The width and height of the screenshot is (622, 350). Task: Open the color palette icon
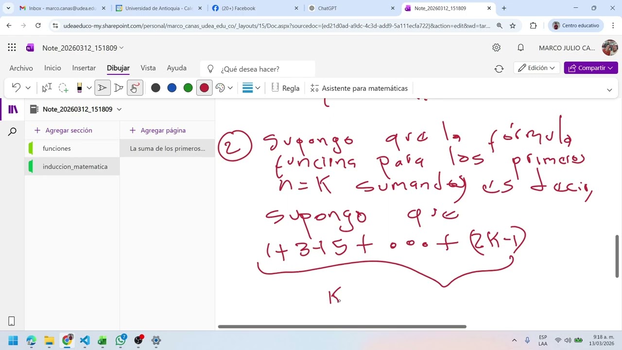point(220,88)
